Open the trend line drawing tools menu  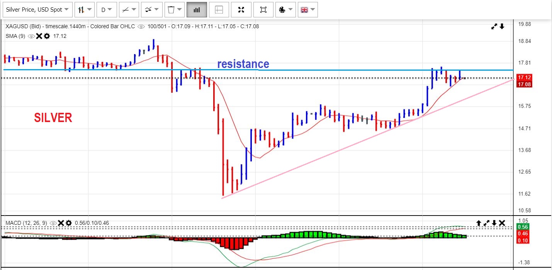[x=129, y=10]
